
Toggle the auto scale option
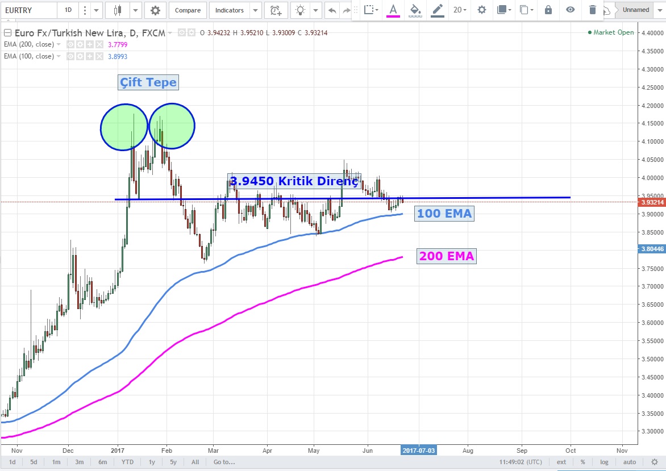(629, 462)
